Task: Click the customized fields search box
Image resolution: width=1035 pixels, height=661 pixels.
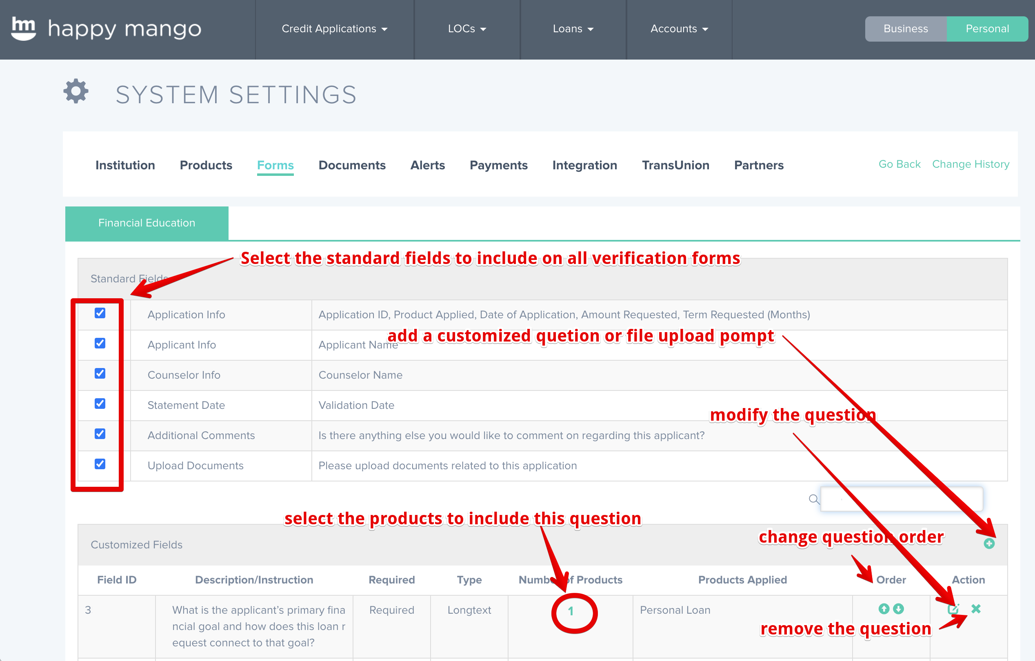Action: tap(901, 499)
